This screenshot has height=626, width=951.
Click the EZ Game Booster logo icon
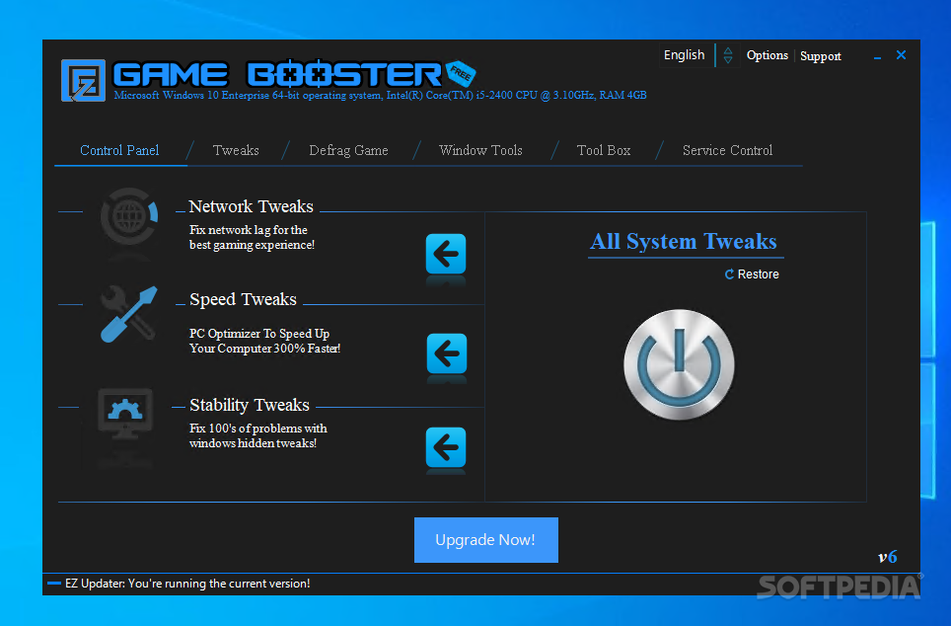83,80
